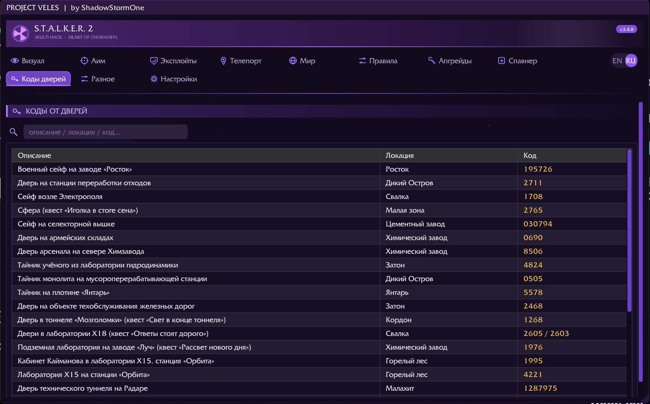Viewport: 650px width, 404px height.
Task: Open the Правила tab
Action: coord(378,61)
